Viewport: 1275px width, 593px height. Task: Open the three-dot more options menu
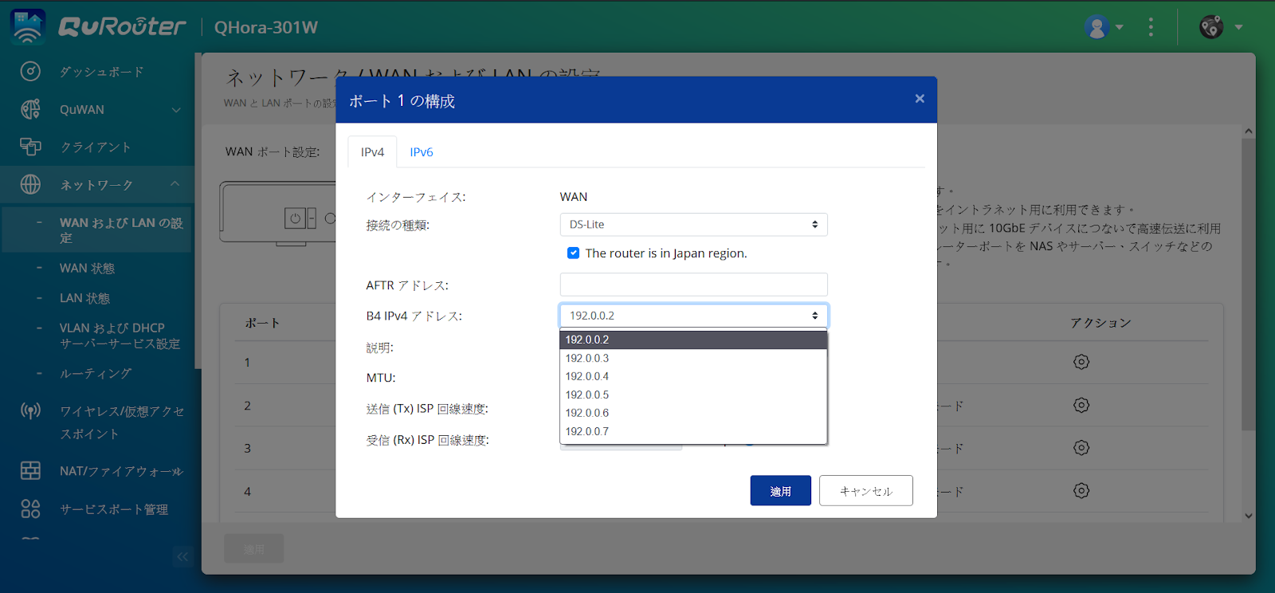point(1150,27)
